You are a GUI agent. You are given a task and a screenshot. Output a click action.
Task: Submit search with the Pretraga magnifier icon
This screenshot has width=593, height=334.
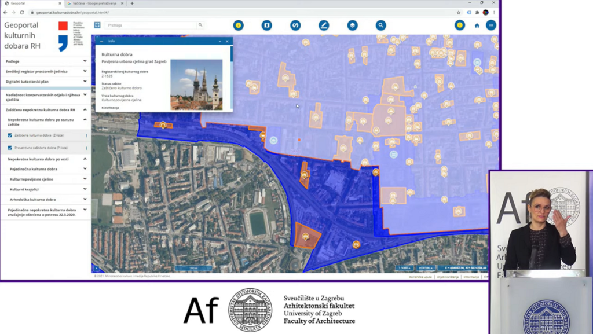(200, 25)
